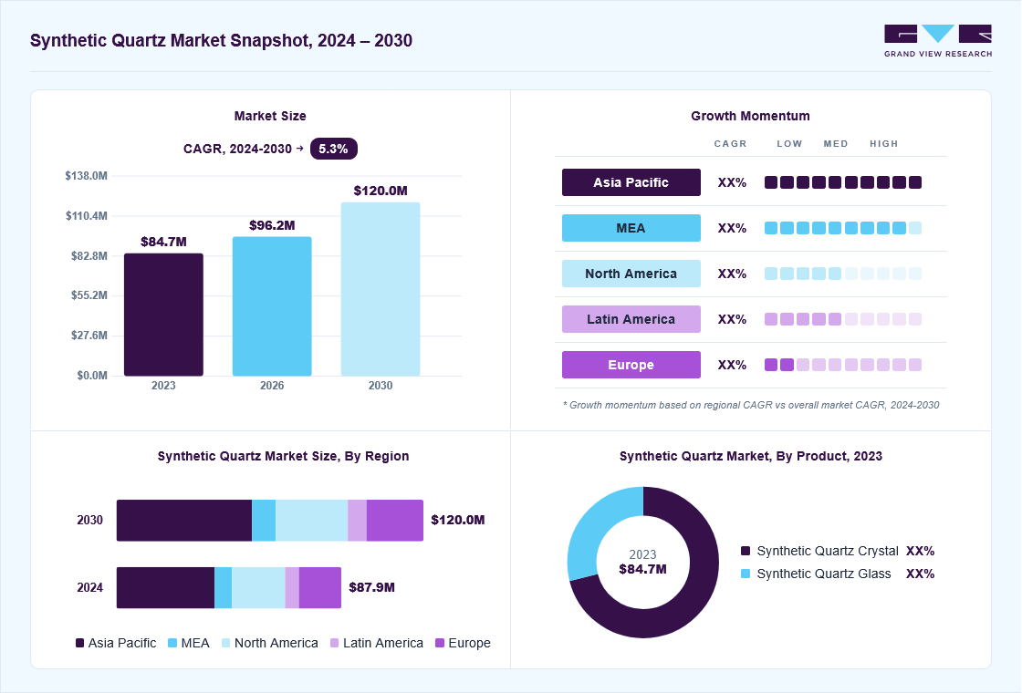This screenshot has width=1022, height=693.
Task: Click the $55.2M axis label
Action: click(x=89, y=295)
